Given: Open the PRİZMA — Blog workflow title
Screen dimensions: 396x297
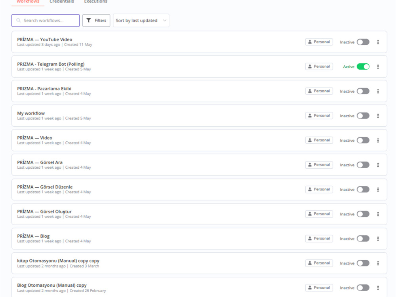Looking at the screenshot, I should click(x=33, y=236).
